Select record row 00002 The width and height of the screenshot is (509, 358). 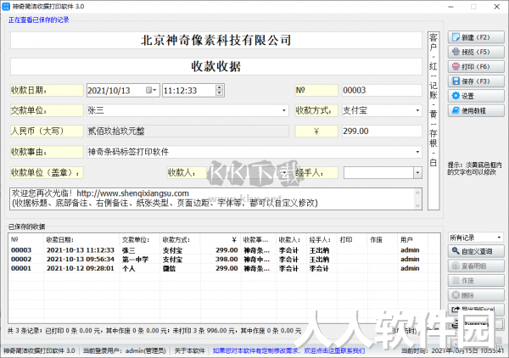[224, 260]
